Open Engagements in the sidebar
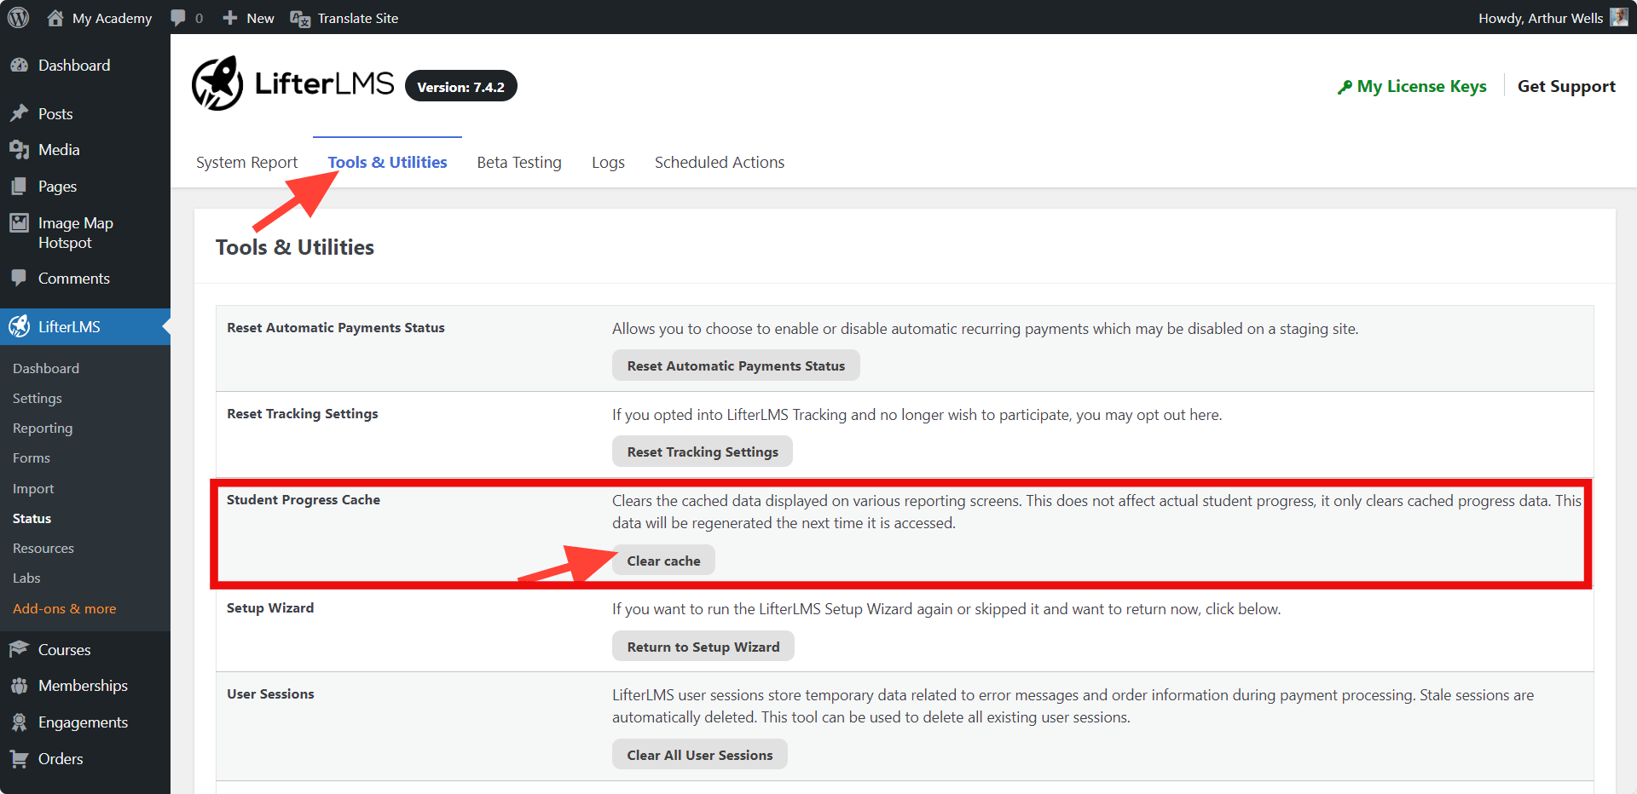 pos(83,722)
